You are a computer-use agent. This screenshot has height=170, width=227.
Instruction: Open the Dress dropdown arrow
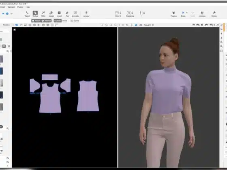tap(187, 13)
